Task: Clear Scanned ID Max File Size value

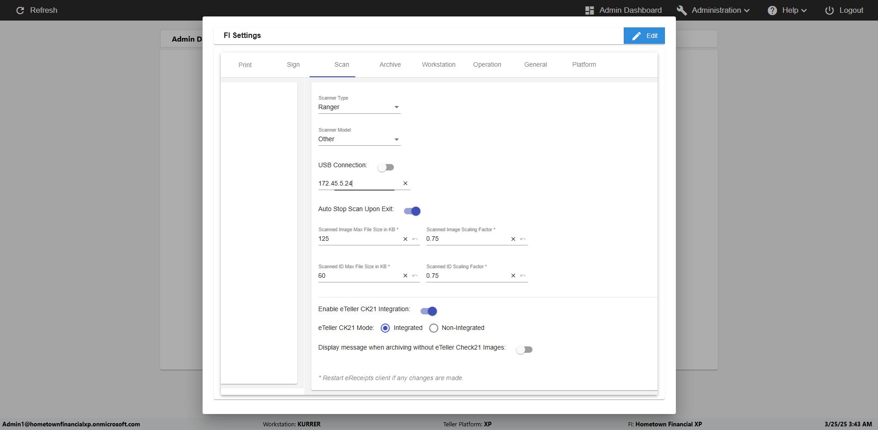Action: pos(405,276)
